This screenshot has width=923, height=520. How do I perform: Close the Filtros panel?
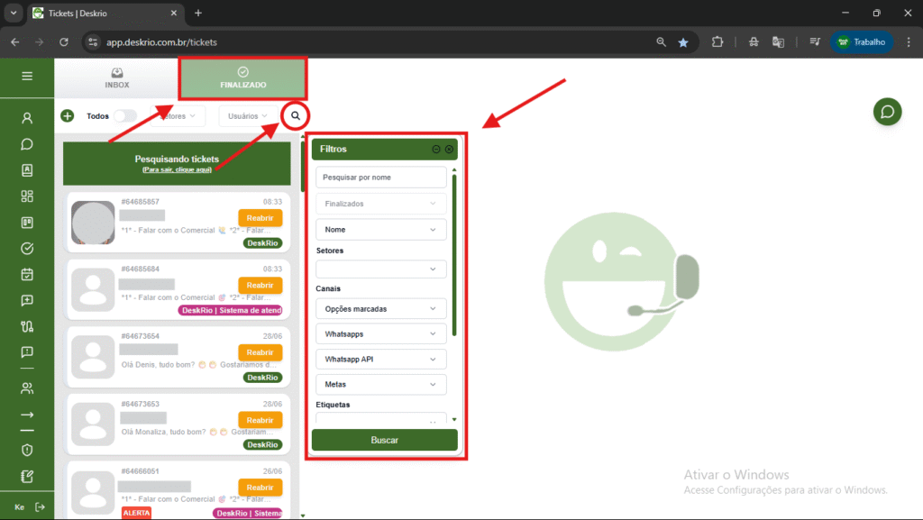(x=449, y=149)
